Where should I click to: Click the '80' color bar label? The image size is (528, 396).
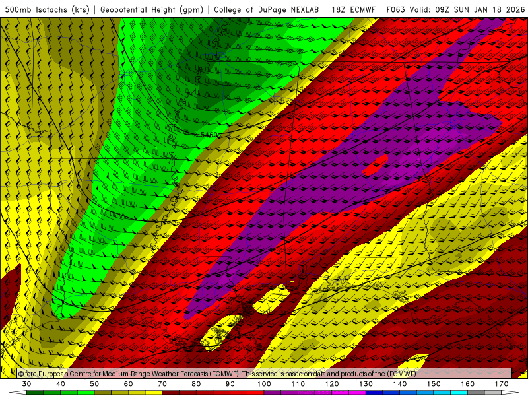coord(196,384)
